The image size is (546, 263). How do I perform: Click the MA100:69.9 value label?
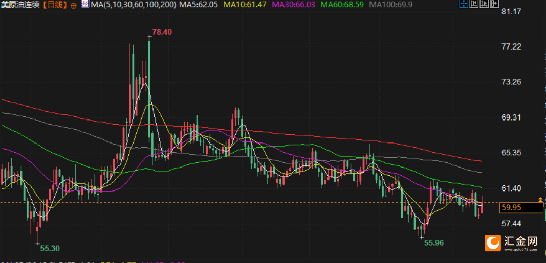(x=390, y=5)
